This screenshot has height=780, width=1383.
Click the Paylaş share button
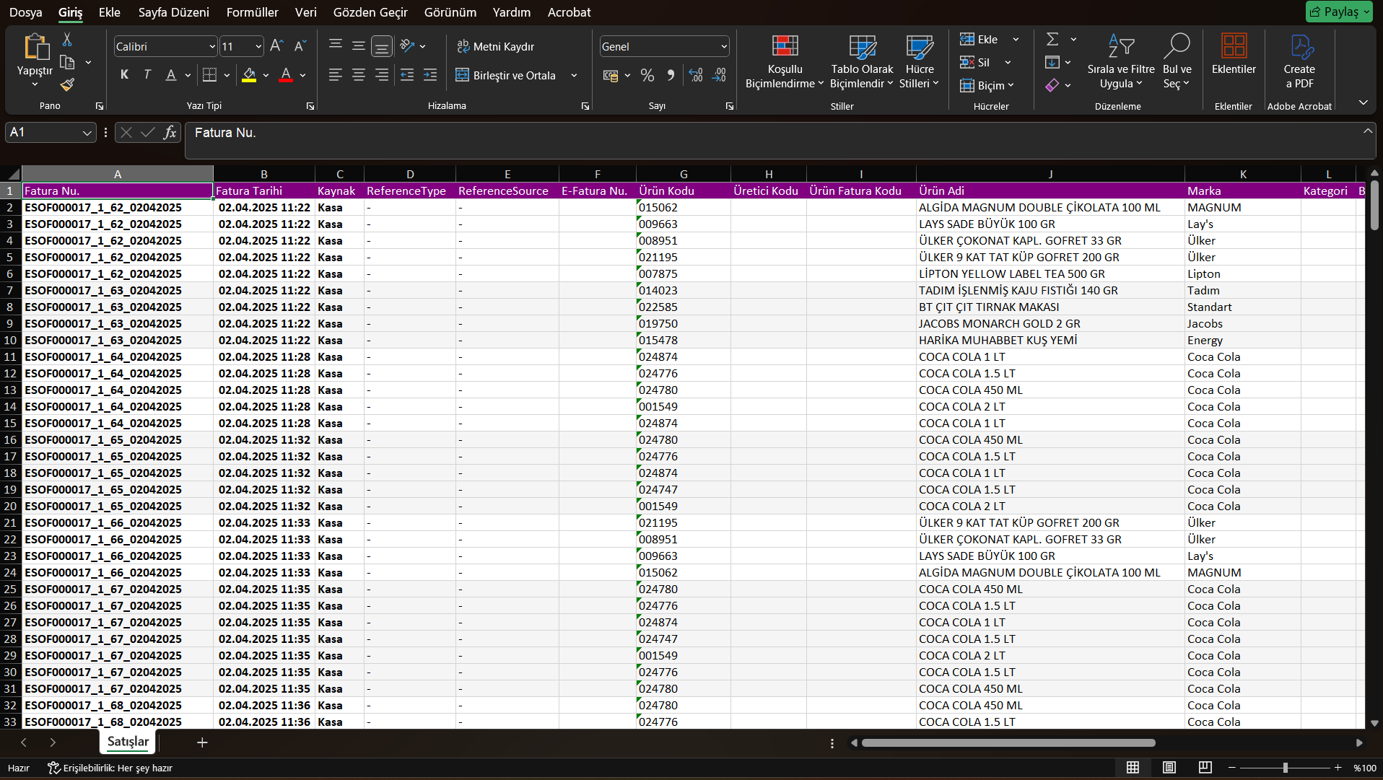tap(1338, 12)
